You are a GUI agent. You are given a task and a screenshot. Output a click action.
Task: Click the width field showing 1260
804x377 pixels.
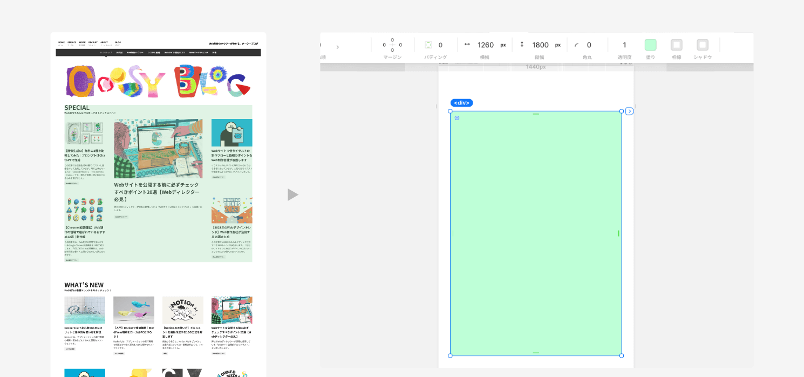point(486,45)
